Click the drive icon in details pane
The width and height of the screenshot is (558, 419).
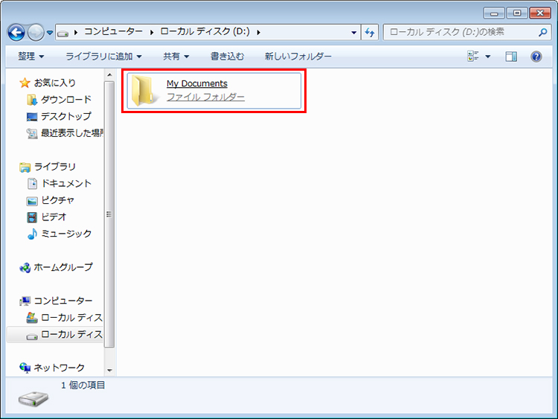click(x=33, y=399)
